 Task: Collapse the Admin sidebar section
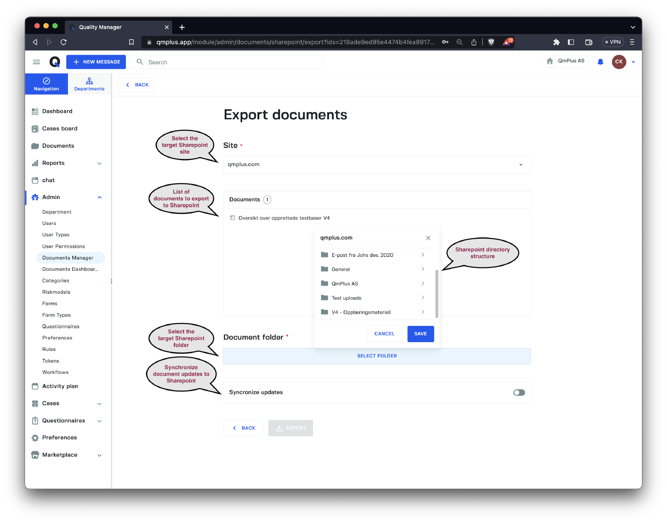tap(100, 197)
